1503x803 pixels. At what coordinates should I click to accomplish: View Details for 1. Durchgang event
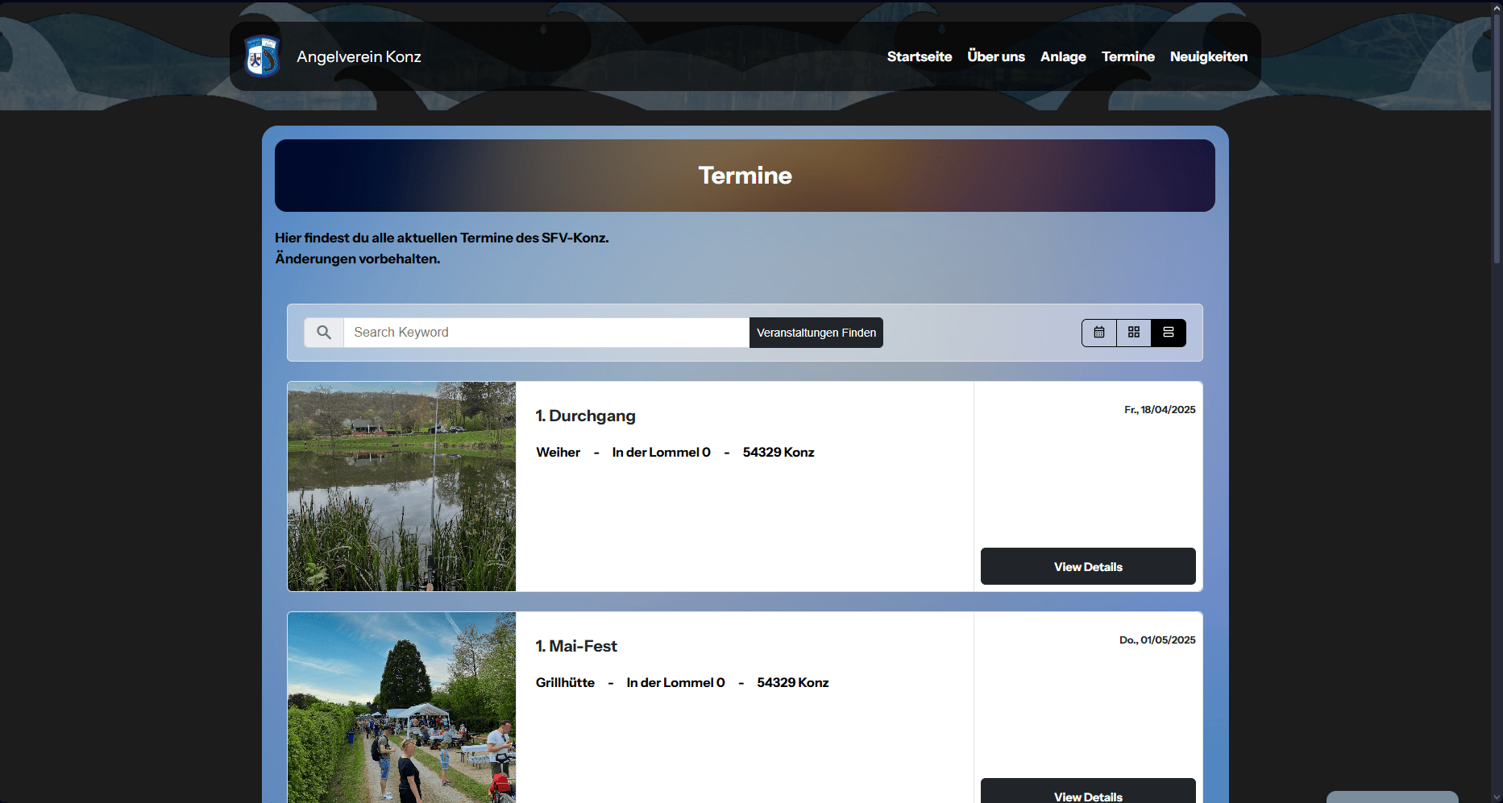pyautogui.click(x=1088, y=566)
